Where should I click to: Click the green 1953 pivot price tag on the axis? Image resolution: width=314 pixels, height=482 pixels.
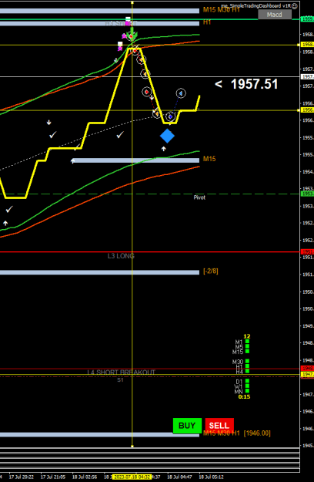pyautogui.click(x=307, y=194)
